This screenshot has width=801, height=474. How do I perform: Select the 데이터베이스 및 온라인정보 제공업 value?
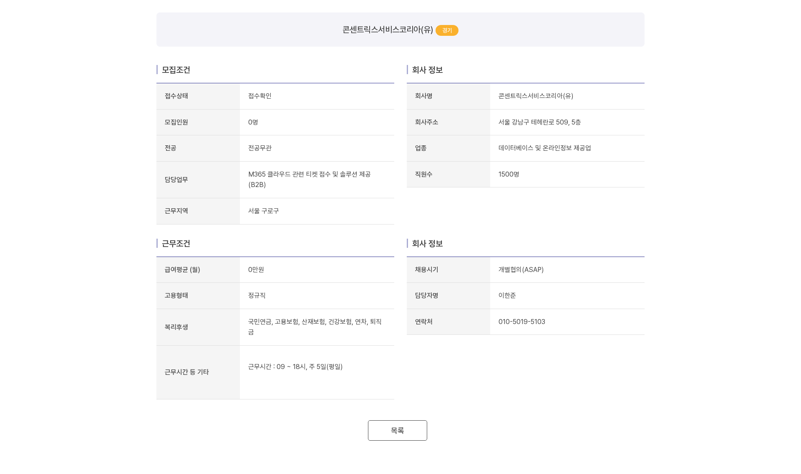545,148
